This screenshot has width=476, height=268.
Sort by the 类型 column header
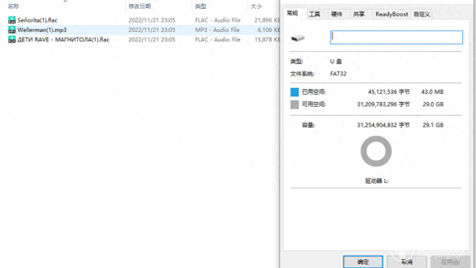[201, 6]
